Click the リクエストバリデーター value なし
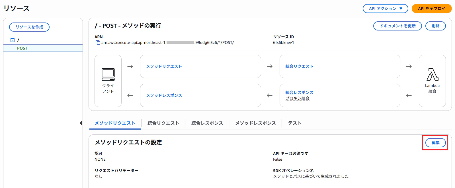Image resolution: width=455 pixels, height=188 pixels. (x=98, y=176)
